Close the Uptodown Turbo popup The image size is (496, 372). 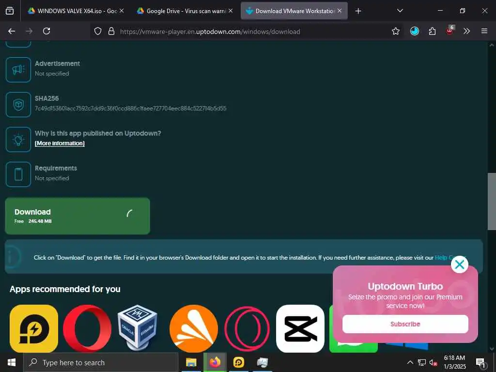[459, 264]
